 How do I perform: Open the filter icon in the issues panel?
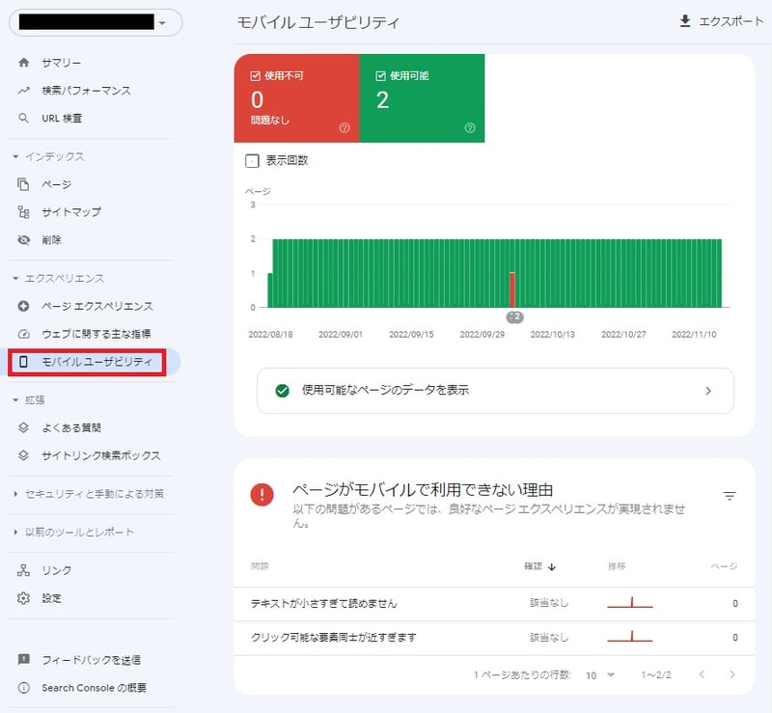[730, 495]
